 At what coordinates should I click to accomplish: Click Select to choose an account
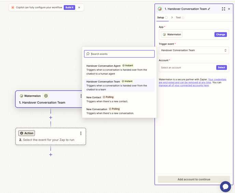pos(221,67)
